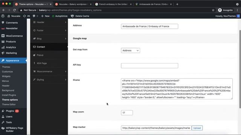Click the Analytics bar chart icon

3,47
